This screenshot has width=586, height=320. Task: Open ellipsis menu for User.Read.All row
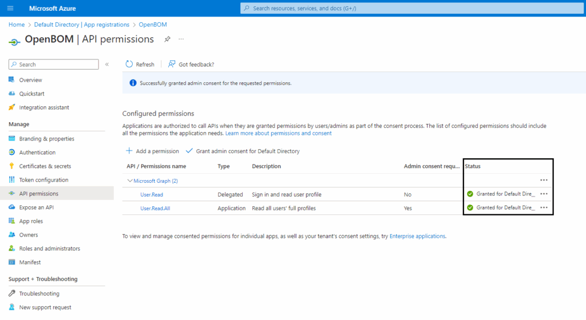coord(544,208)
